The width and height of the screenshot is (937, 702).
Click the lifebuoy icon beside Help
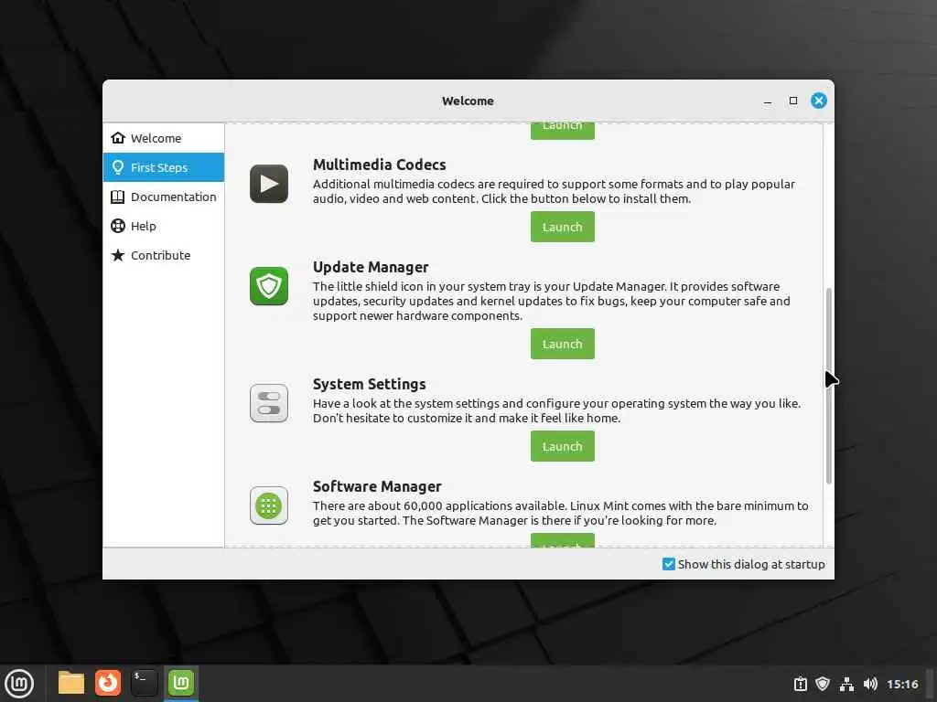point(118,226)
